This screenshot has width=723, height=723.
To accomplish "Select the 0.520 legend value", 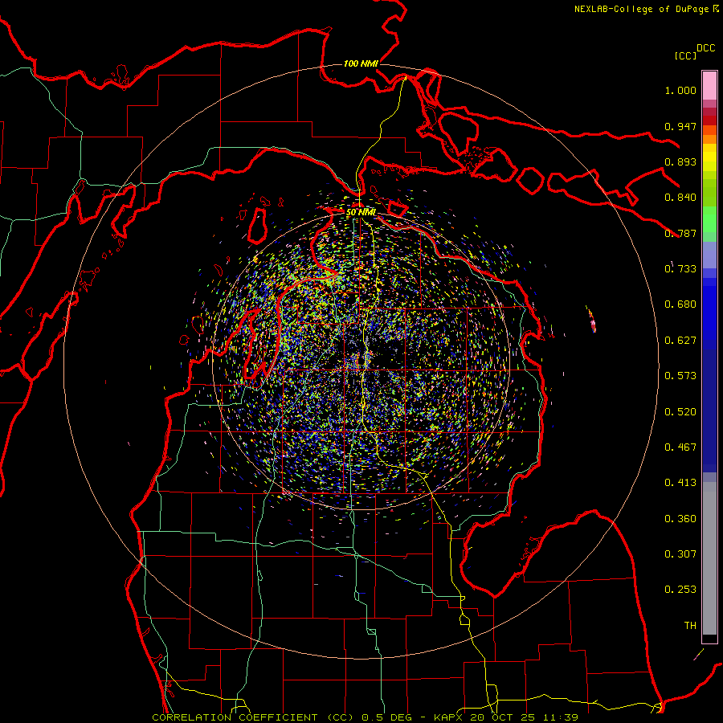I will [x=680, y=412].
